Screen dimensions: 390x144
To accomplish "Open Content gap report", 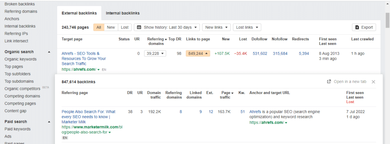I will [15, 111].
